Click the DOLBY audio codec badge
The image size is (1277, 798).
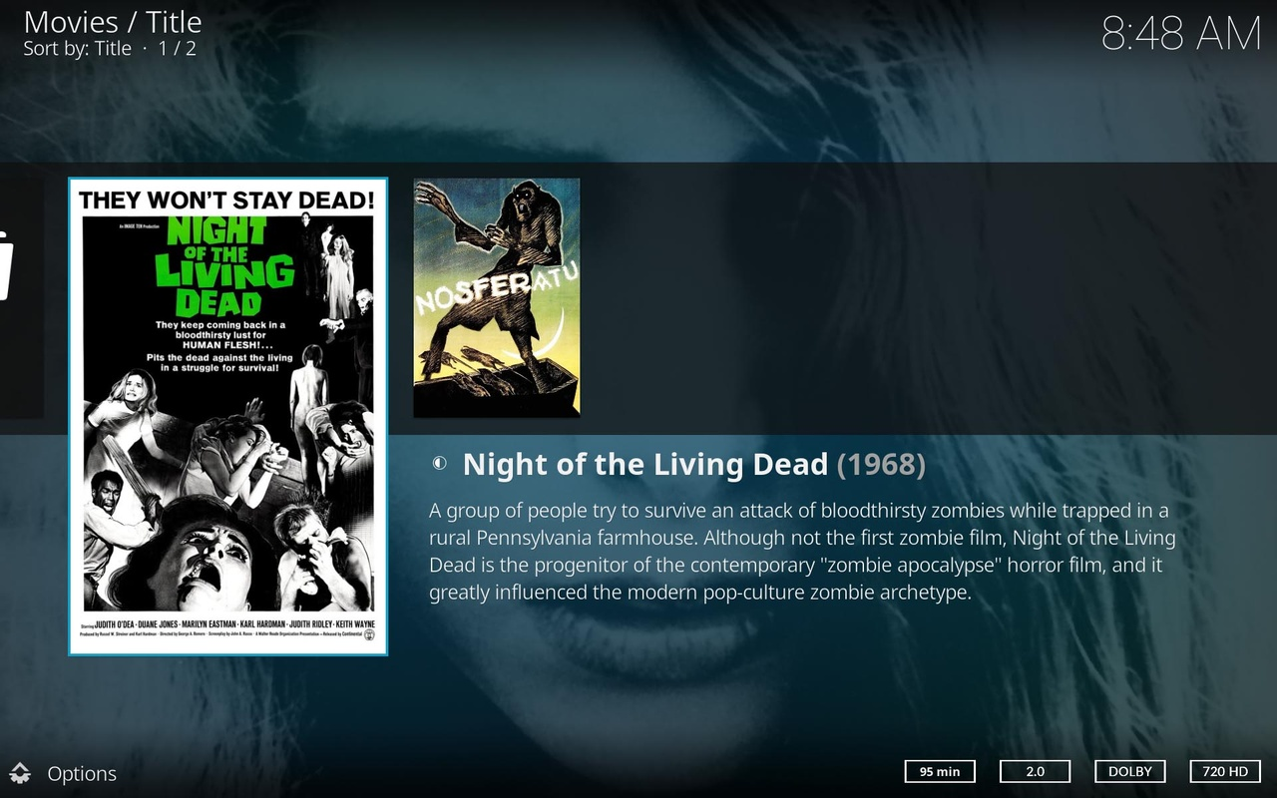[x=1130, y=771]
